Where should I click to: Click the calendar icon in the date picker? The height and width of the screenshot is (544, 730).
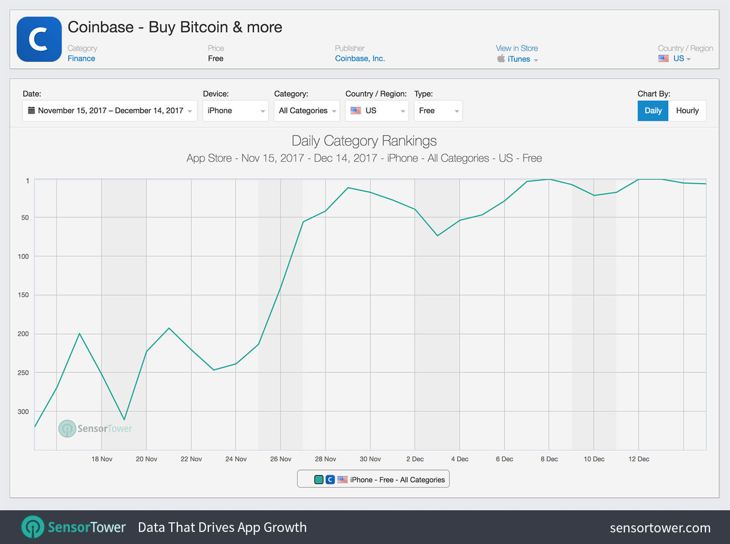point(31,110)
